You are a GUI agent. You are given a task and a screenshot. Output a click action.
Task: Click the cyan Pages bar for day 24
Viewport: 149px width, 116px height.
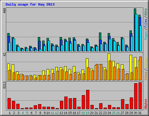110,45
